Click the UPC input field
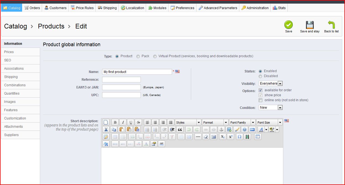The height and width of the screenshot is (185, 345). coord(121,95)
